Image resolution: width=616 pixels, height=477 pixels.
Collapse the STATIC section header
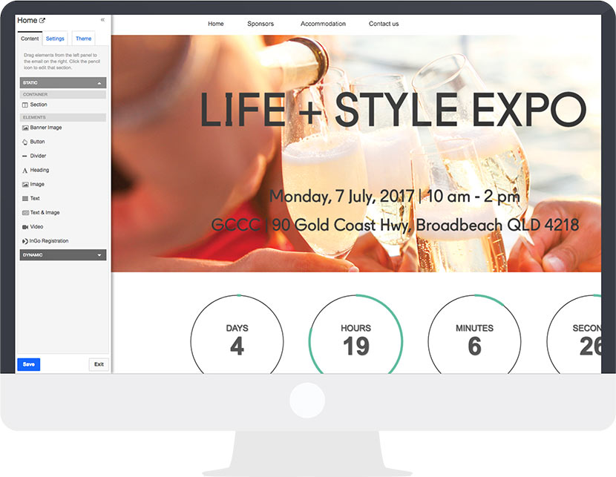pos(63,83)
